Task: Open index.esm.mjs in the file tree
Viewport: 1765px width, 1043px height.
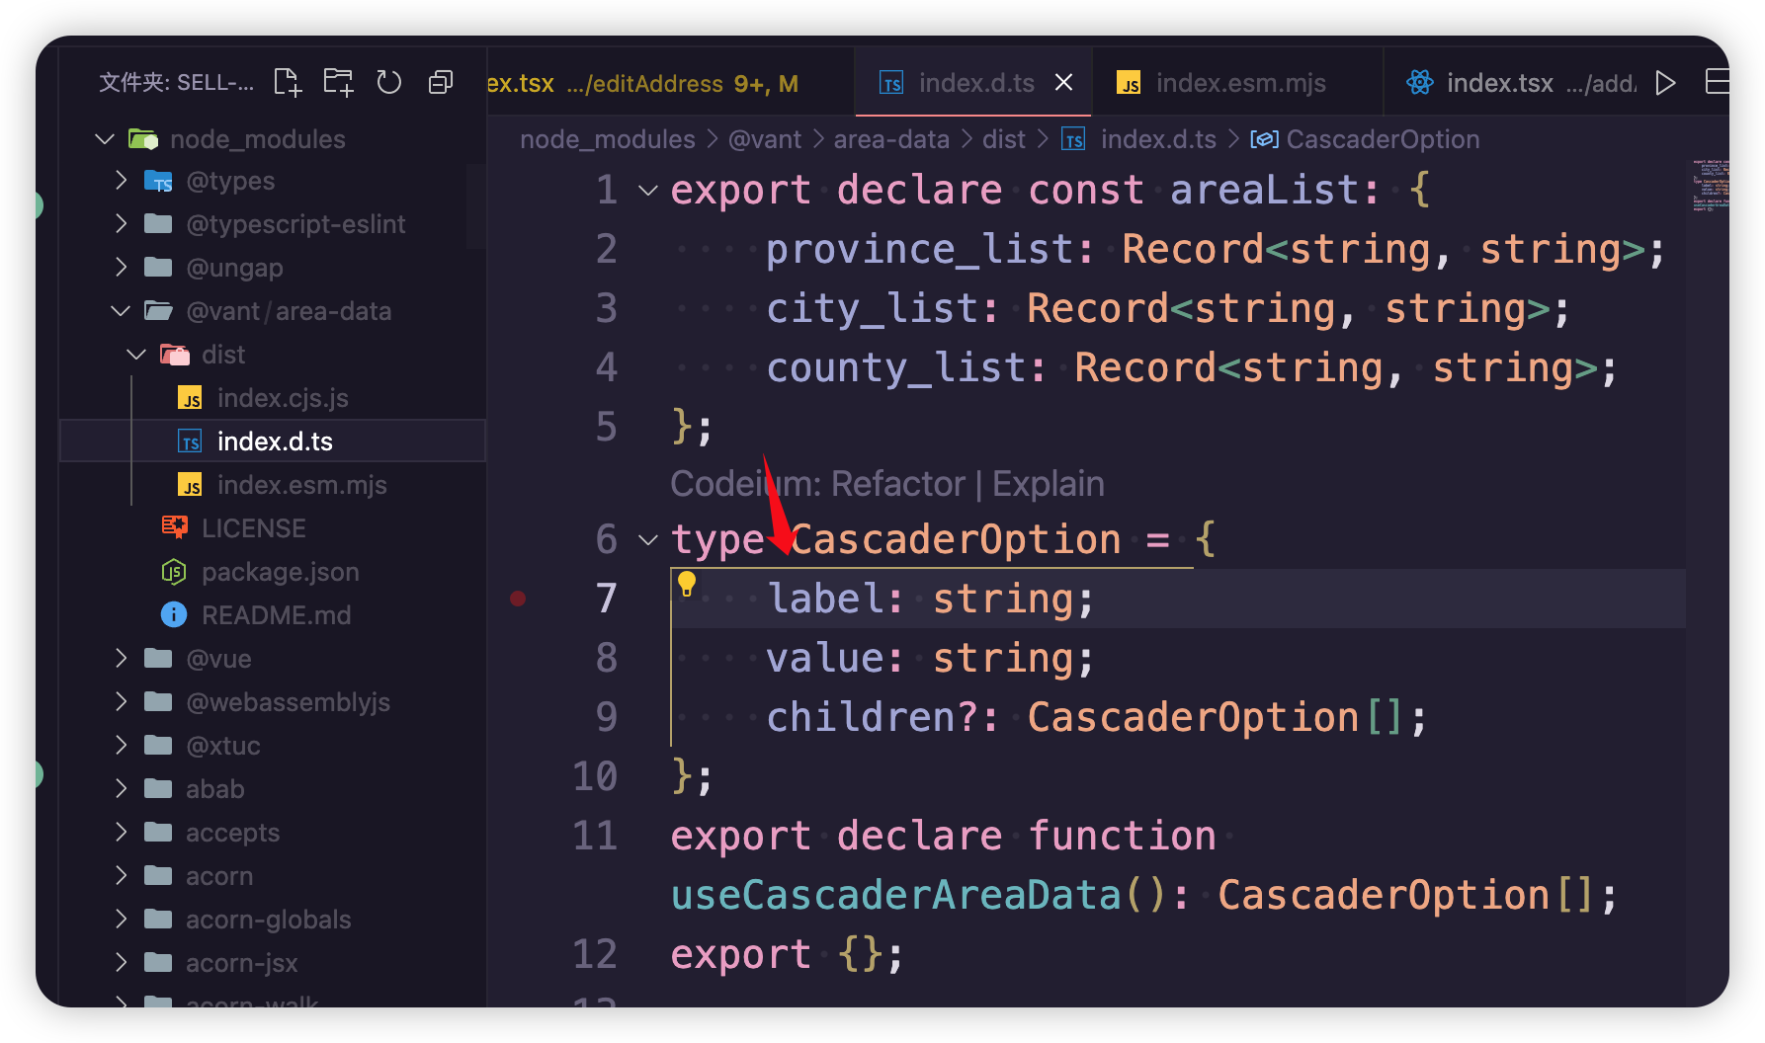Action: click(273, 485)
